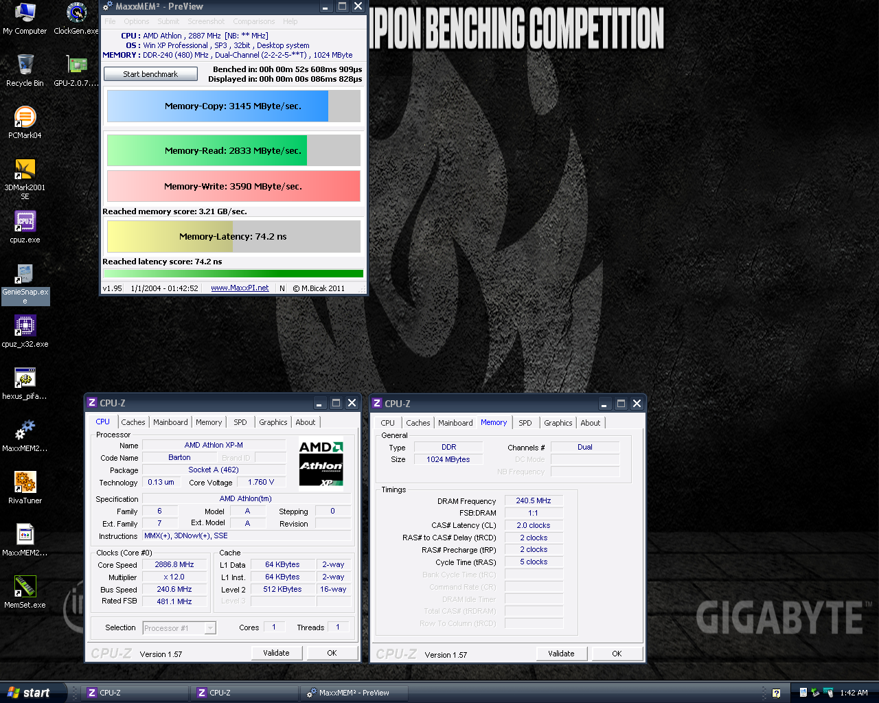Switch to Graphics tab in Memory timings CPU-Z window

pos(558,423)
